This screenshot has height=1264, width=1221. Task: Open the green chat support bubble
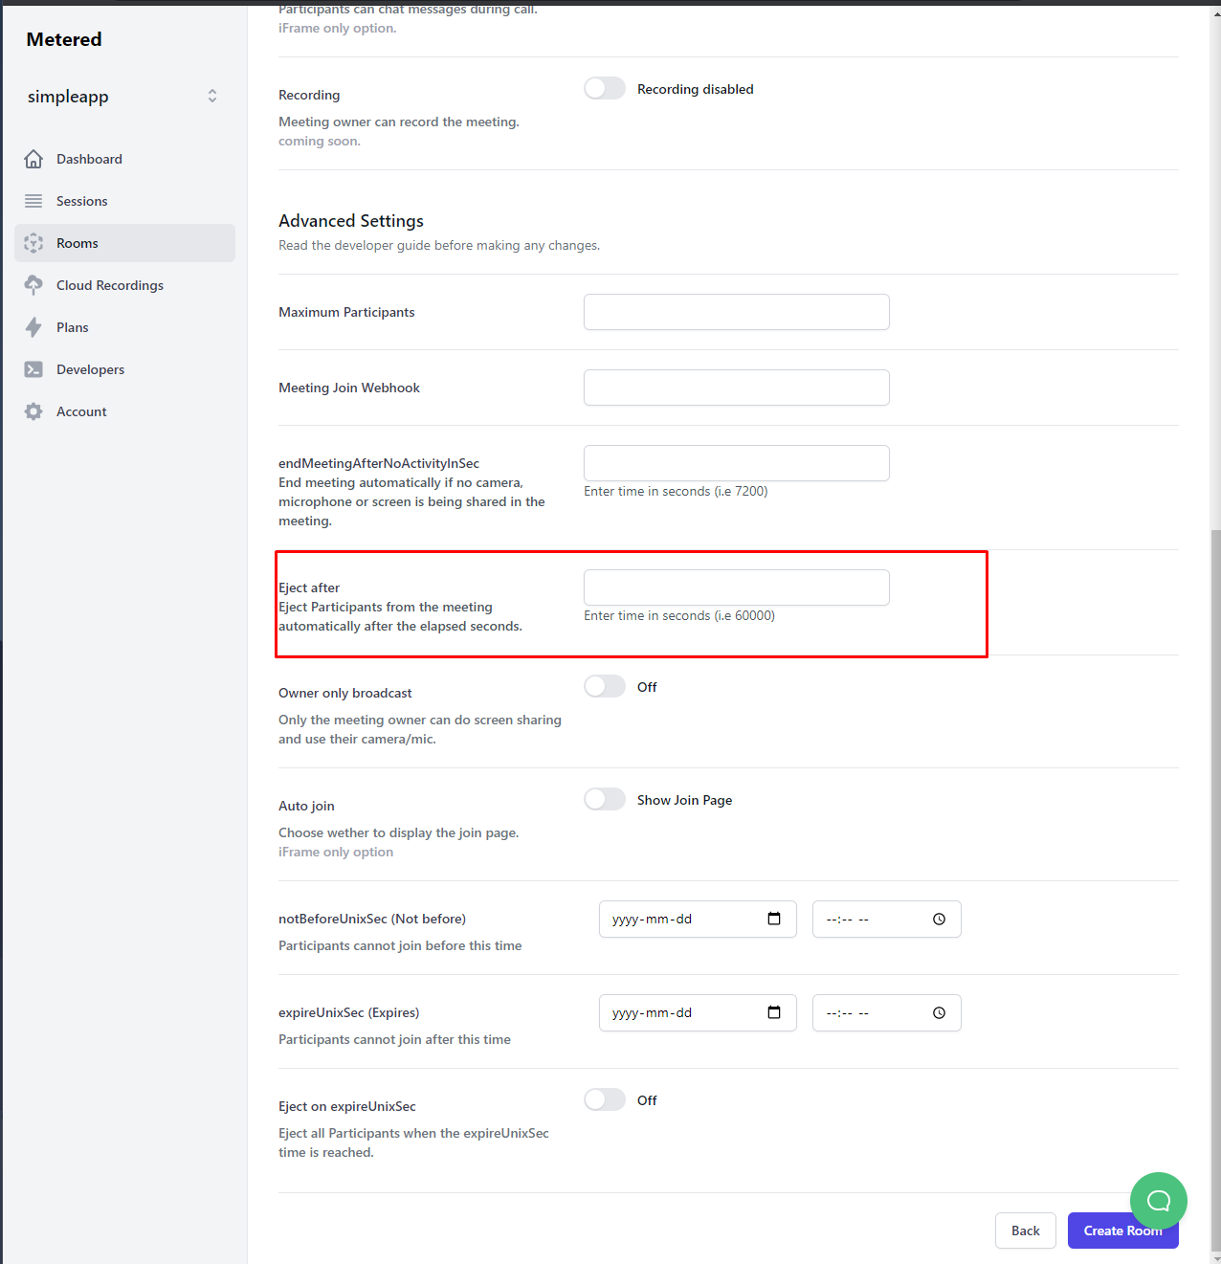pyautogui.click(x=1158, y=1201)
